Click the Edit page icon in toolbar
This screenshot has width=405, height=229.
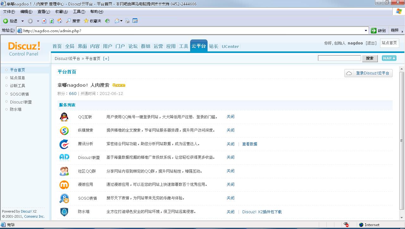(135, 21)
